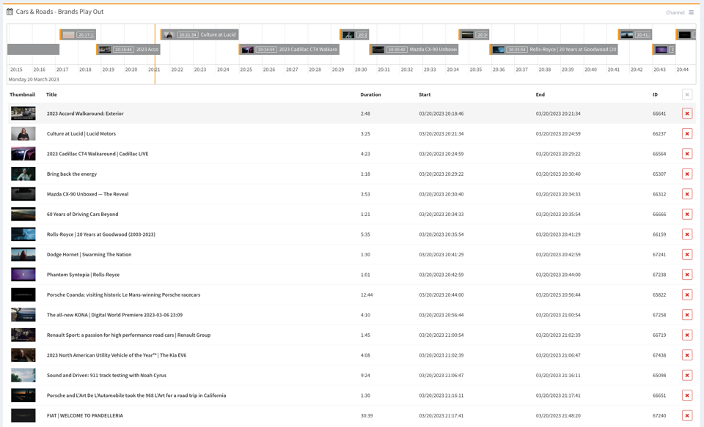704x427 pixels.
Task: Open thumbnail of 2023 Accord Walkaround
Action: [23, 114]
